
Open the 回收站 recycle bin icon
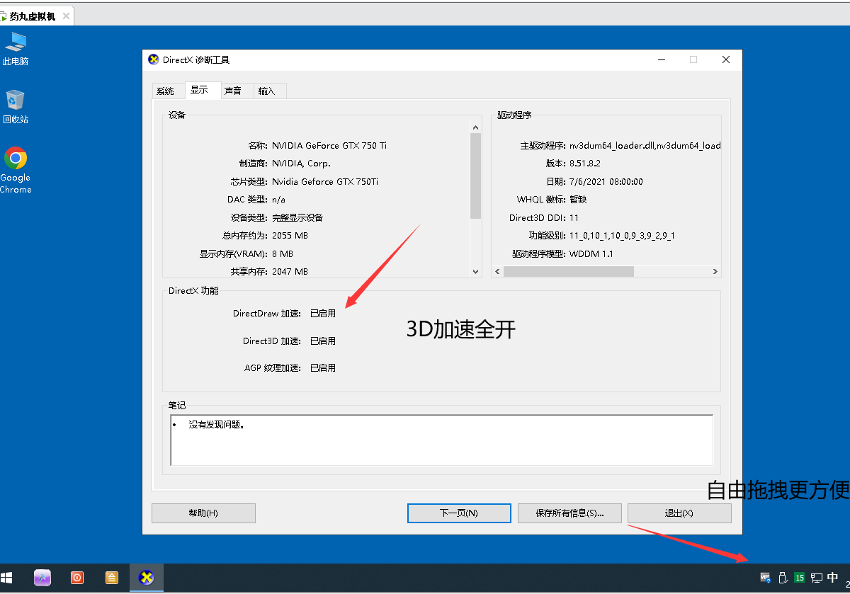[16, 106]
